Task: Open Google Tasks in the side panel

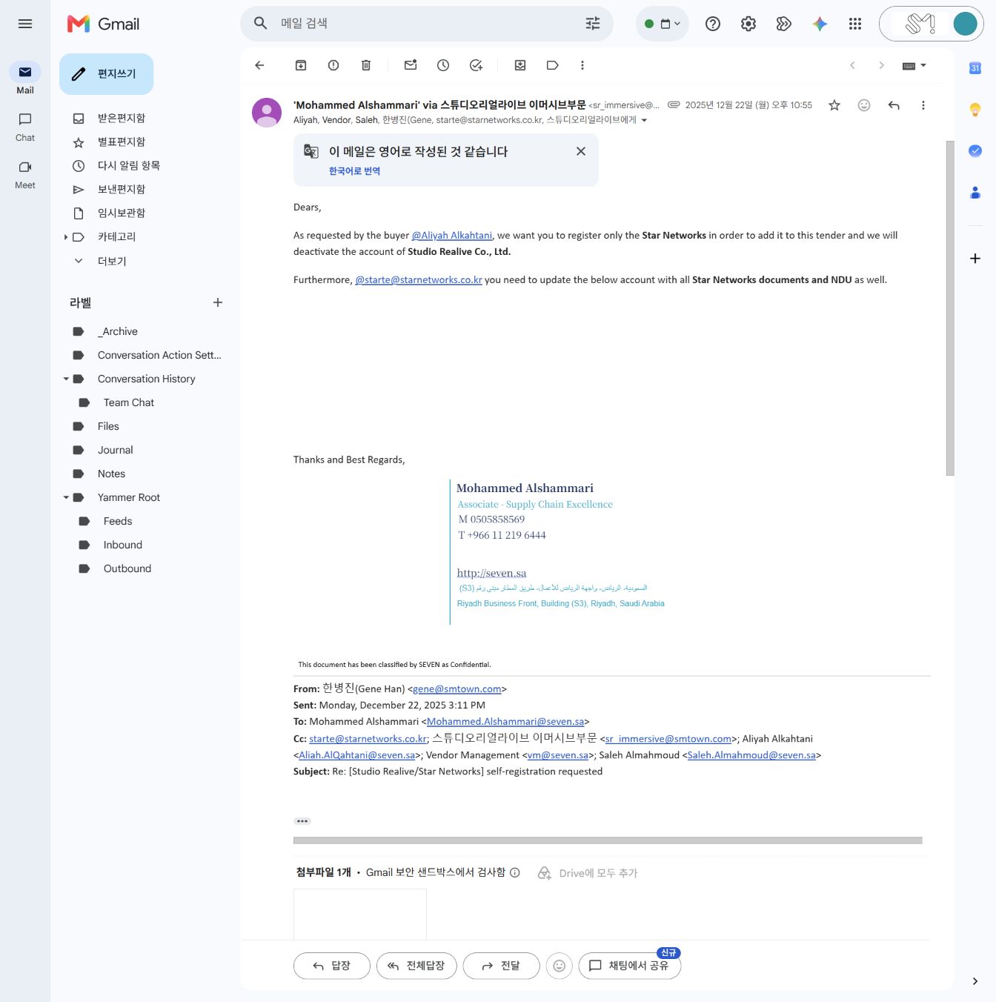Action: click(975, 151)
